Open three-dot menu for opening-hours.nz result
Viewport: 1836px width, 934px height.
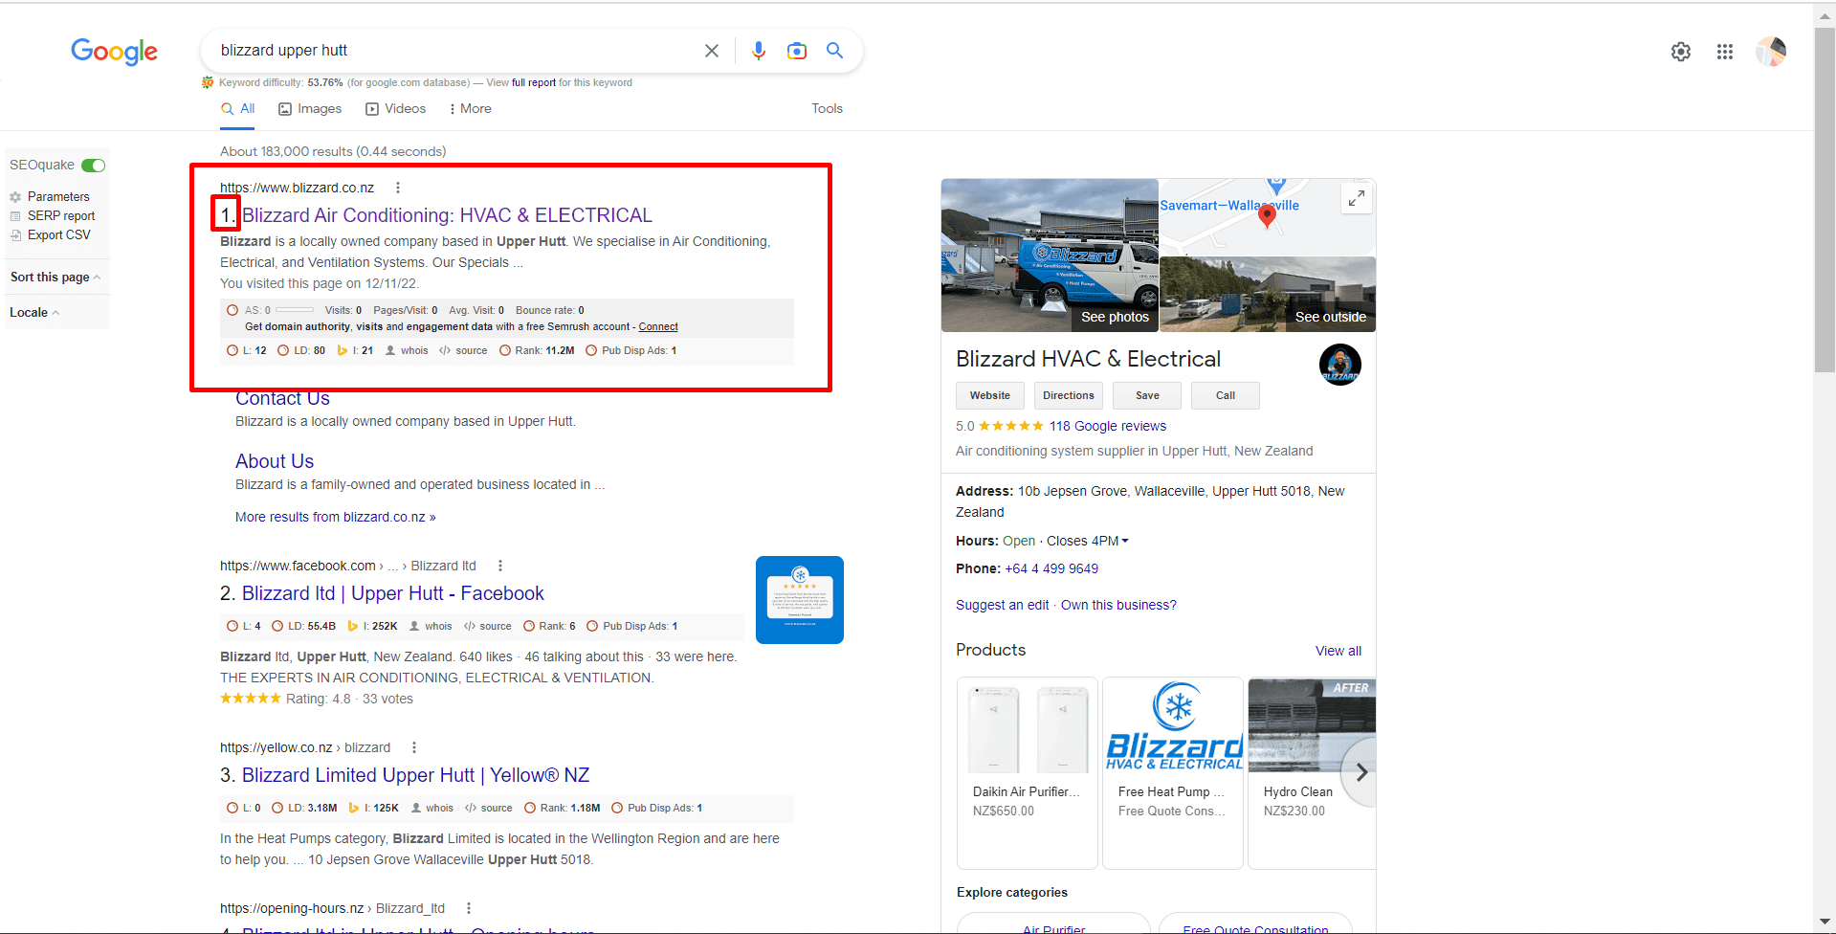coord(469,908)
